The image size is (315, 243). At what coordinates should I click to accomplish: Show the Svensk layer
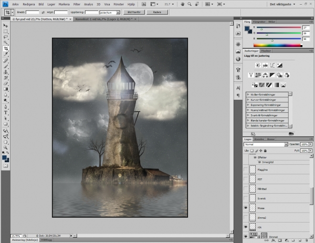[x=246, y=198]
